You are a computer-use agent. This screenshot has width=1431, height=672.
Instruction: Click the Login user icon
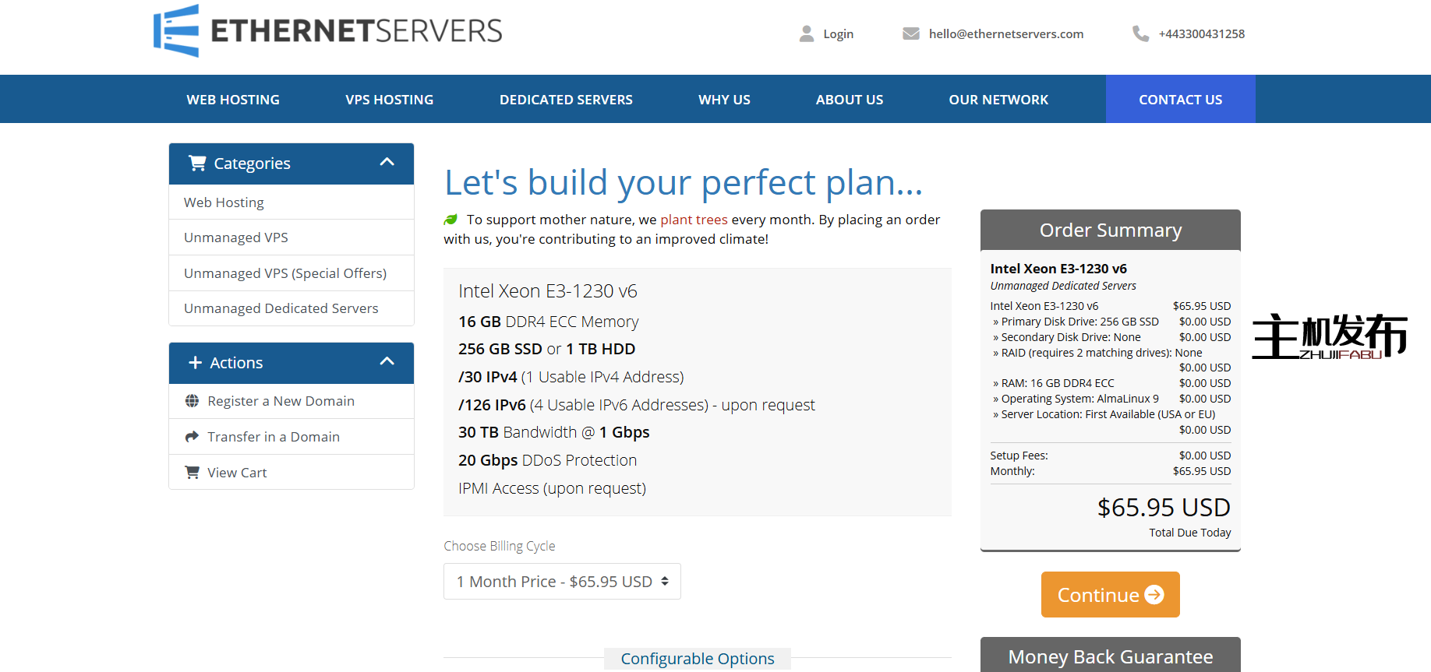807,33
